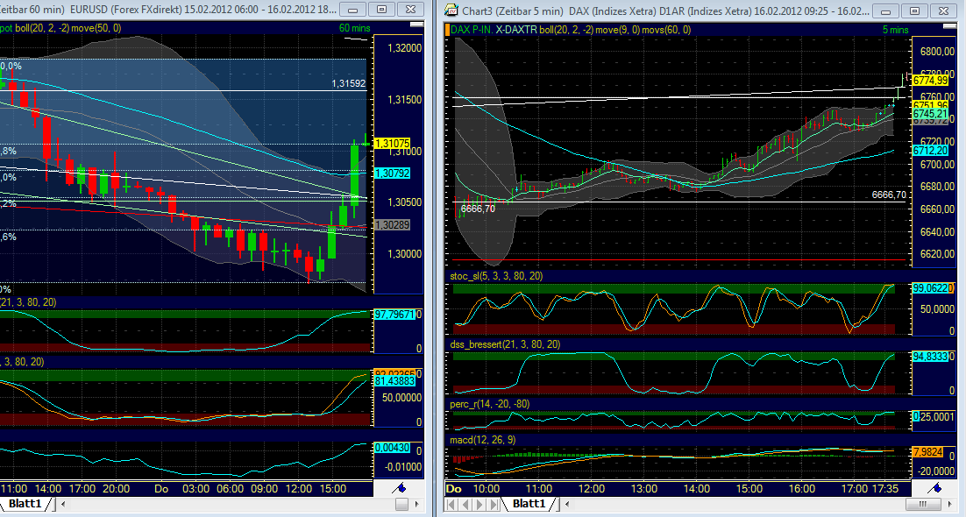Click the horizontal scrollbar thumb below the DAX chart
This screenshot has height=517, width=966.
(x=922, y=504)
